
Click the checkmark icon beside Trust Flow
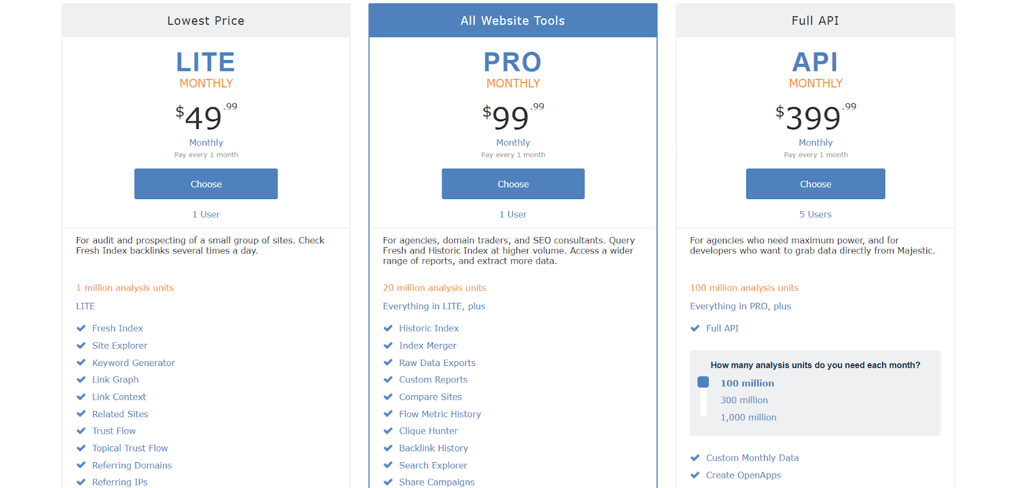[x=81, y=431]
